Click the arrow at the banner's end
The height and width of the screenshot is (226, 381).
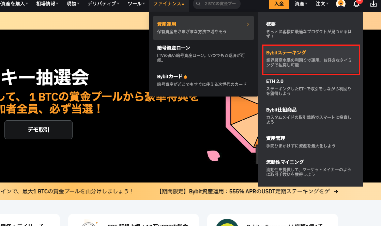point(336,192)
